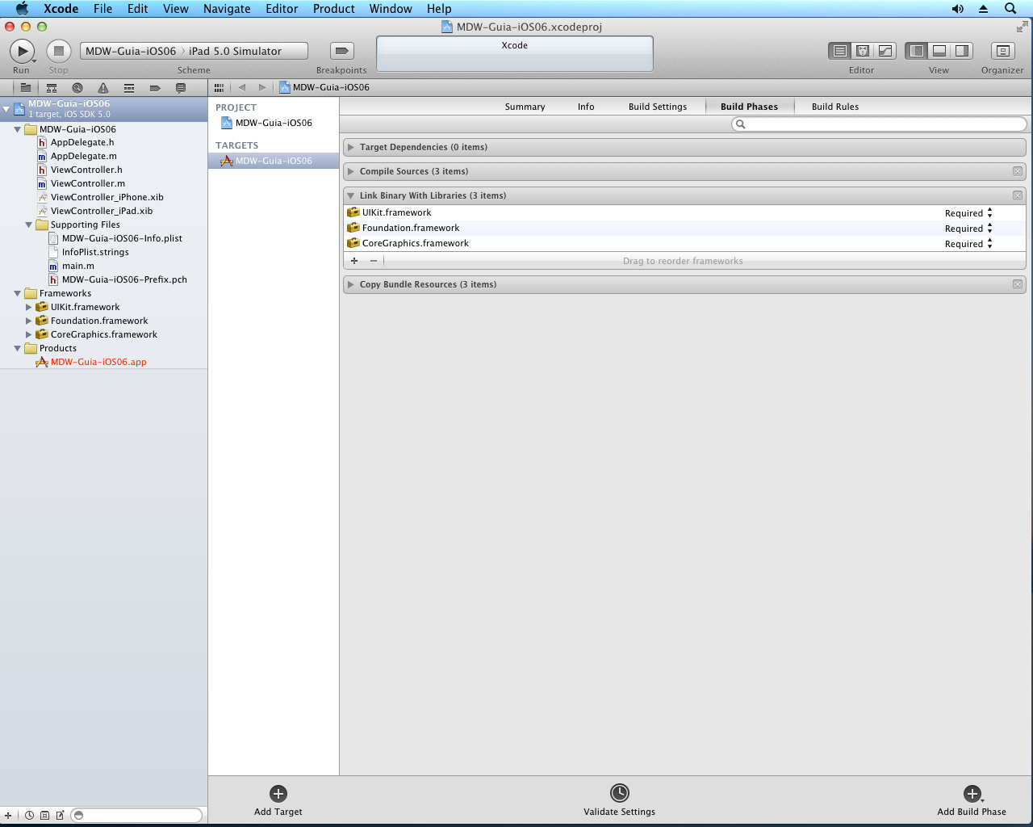Change UIKit.framework Required setting
This screenshot has height=827, width=1033.
(x=968, y=213)
